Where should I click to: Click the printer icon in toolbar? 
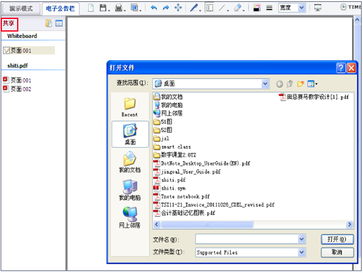point(119,8)
